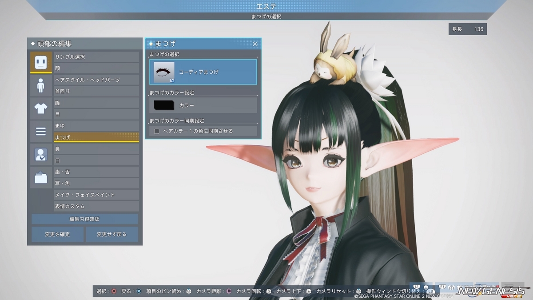Click 項目のピン留め triangle button hint
533x300 pixels.
click(189, 292)
